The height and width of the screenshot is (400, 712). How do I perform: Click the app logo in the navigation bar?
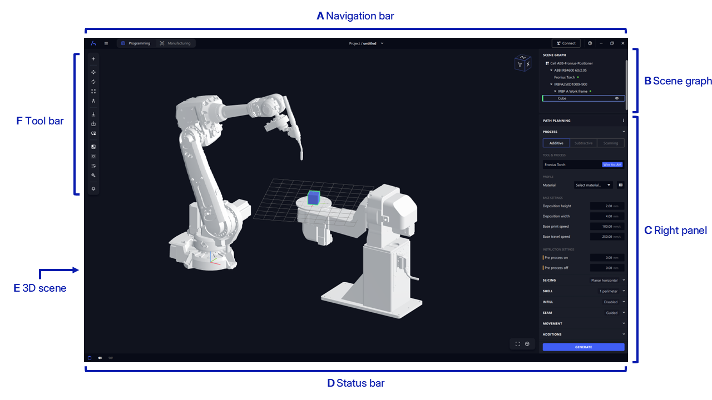(x=93, y=43)
